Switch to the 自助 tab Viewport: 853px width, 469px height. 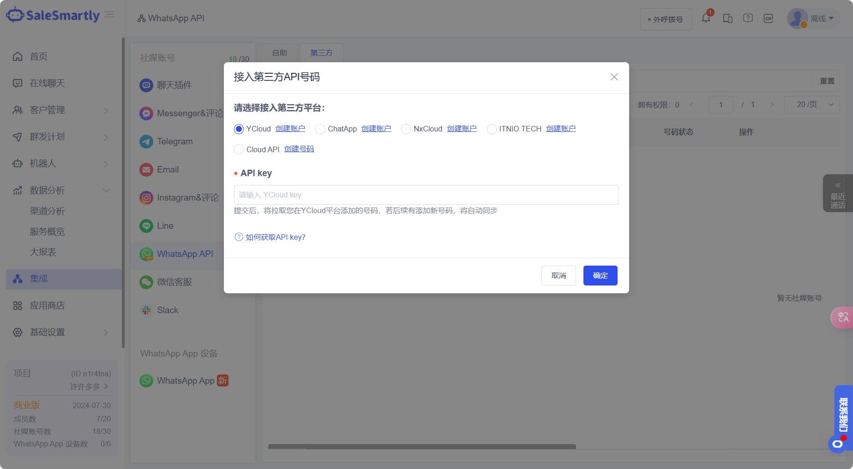tap(279, 53)
